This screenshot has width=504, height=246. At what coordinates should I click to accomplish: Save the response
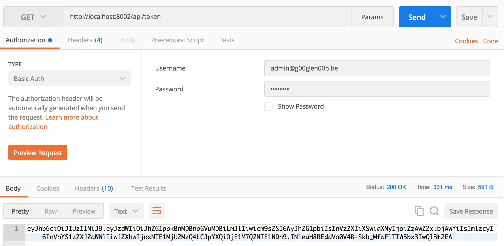(x=471, y=211)
